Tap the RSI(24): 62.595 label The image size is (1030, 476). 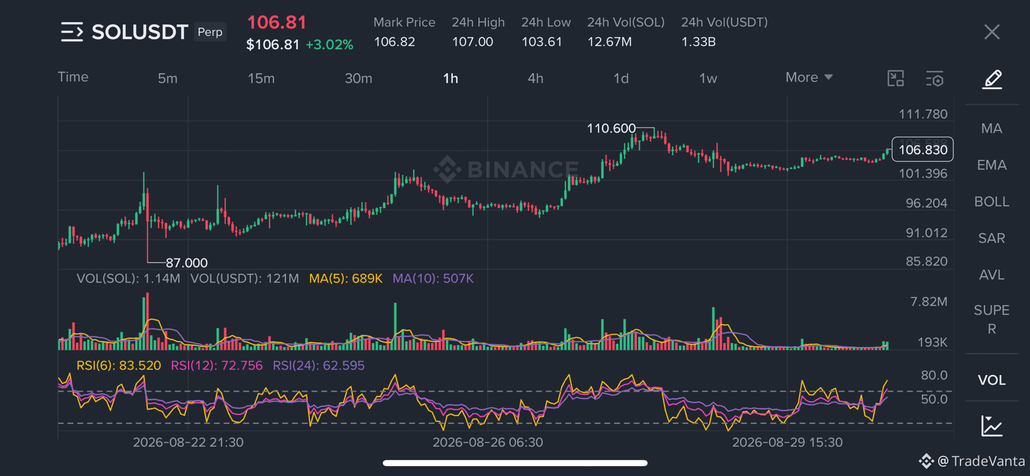coord(318,366)
